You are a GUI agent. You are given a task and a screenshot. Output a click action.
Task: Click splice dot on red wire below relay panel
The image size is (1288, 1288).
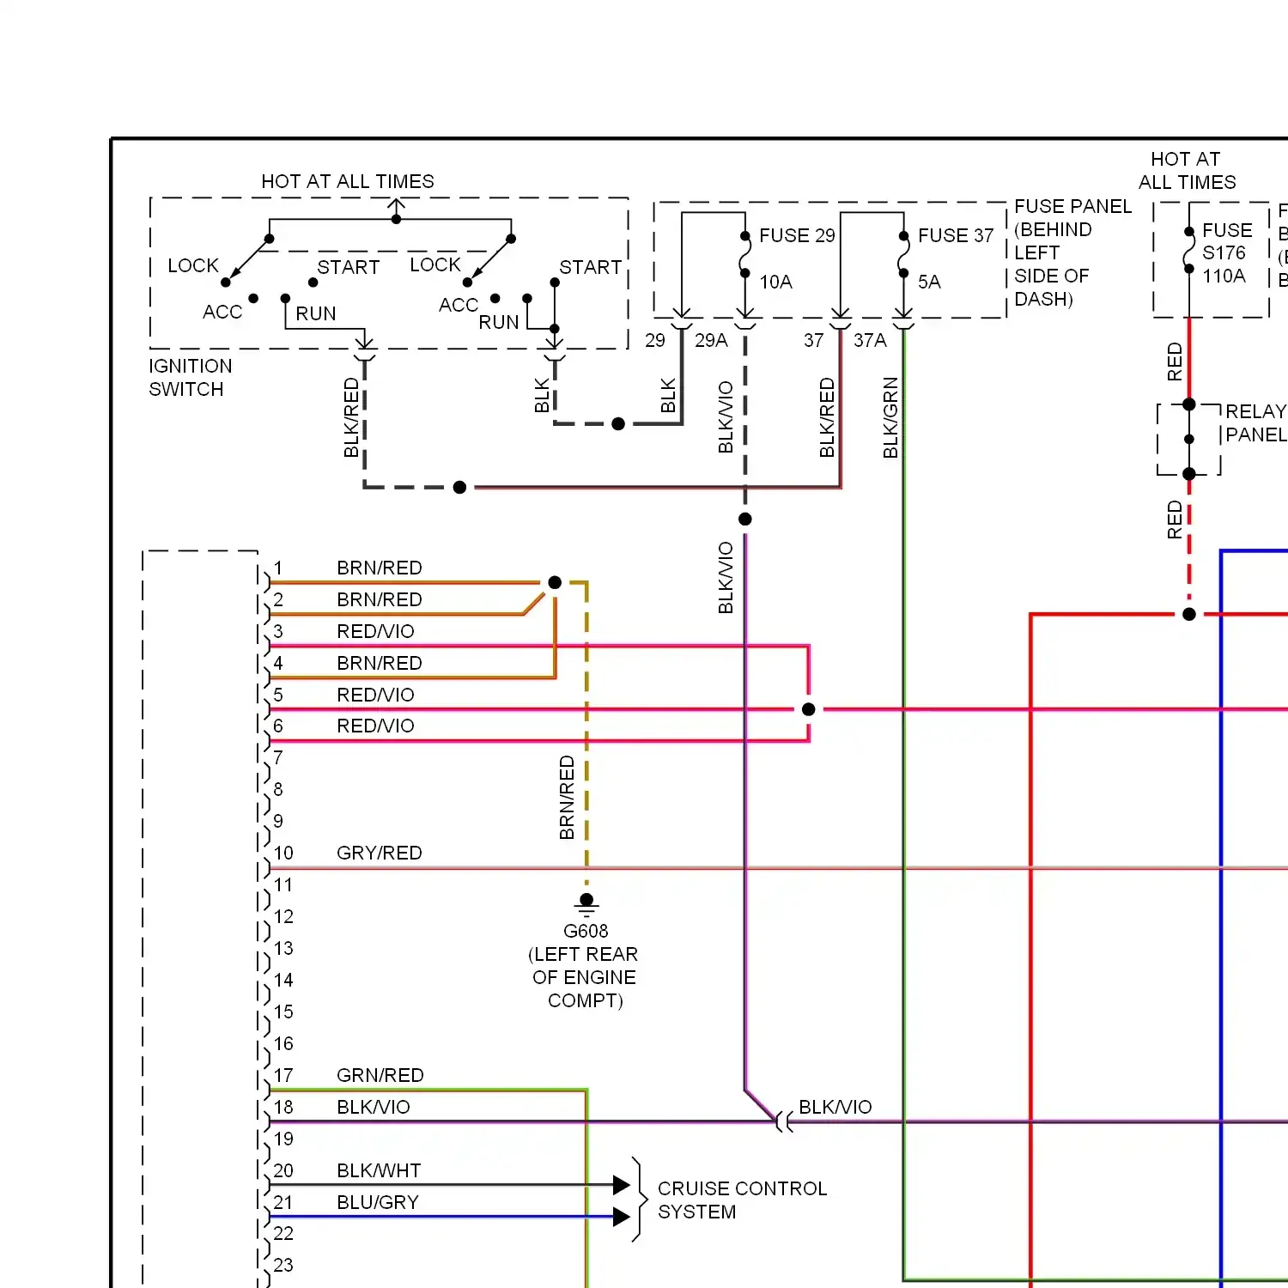pyautogui.click(x=1189, y=614)
